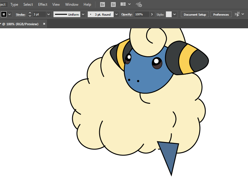The width and height of the screenshot is (248, 188).
Task: Click the GPU Performance rocket icon
Action: tap(139, 5)
